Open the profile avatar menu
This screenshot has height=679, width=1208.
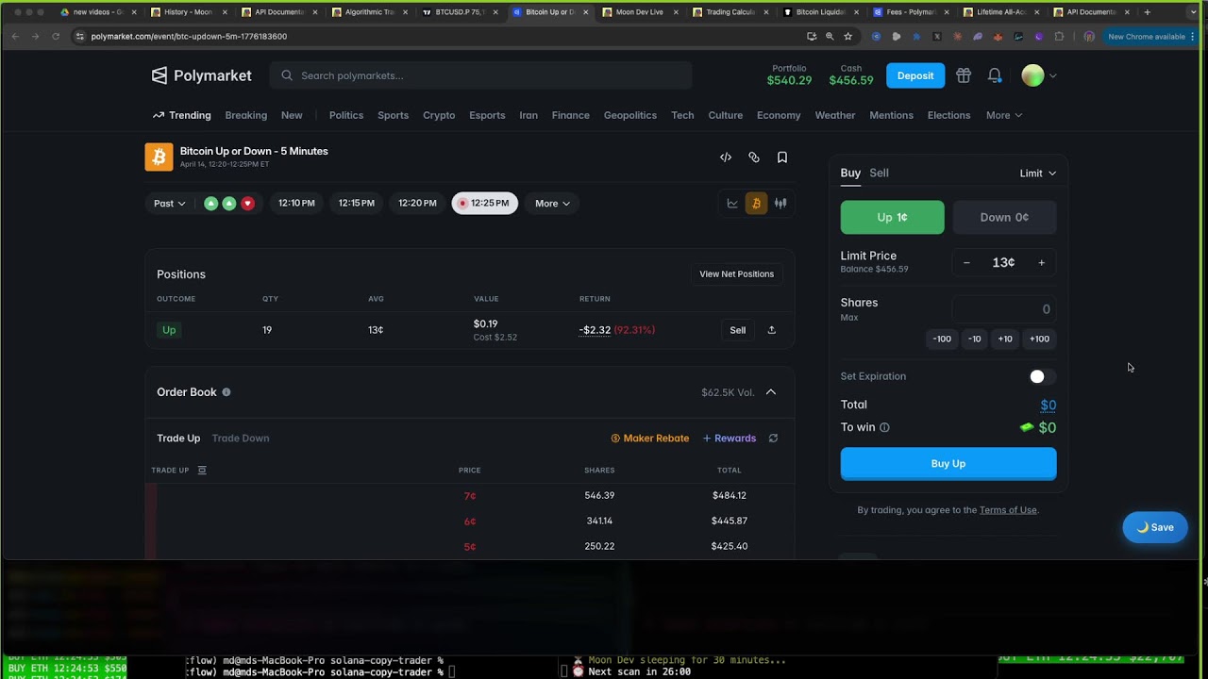tap(1038, 75)
